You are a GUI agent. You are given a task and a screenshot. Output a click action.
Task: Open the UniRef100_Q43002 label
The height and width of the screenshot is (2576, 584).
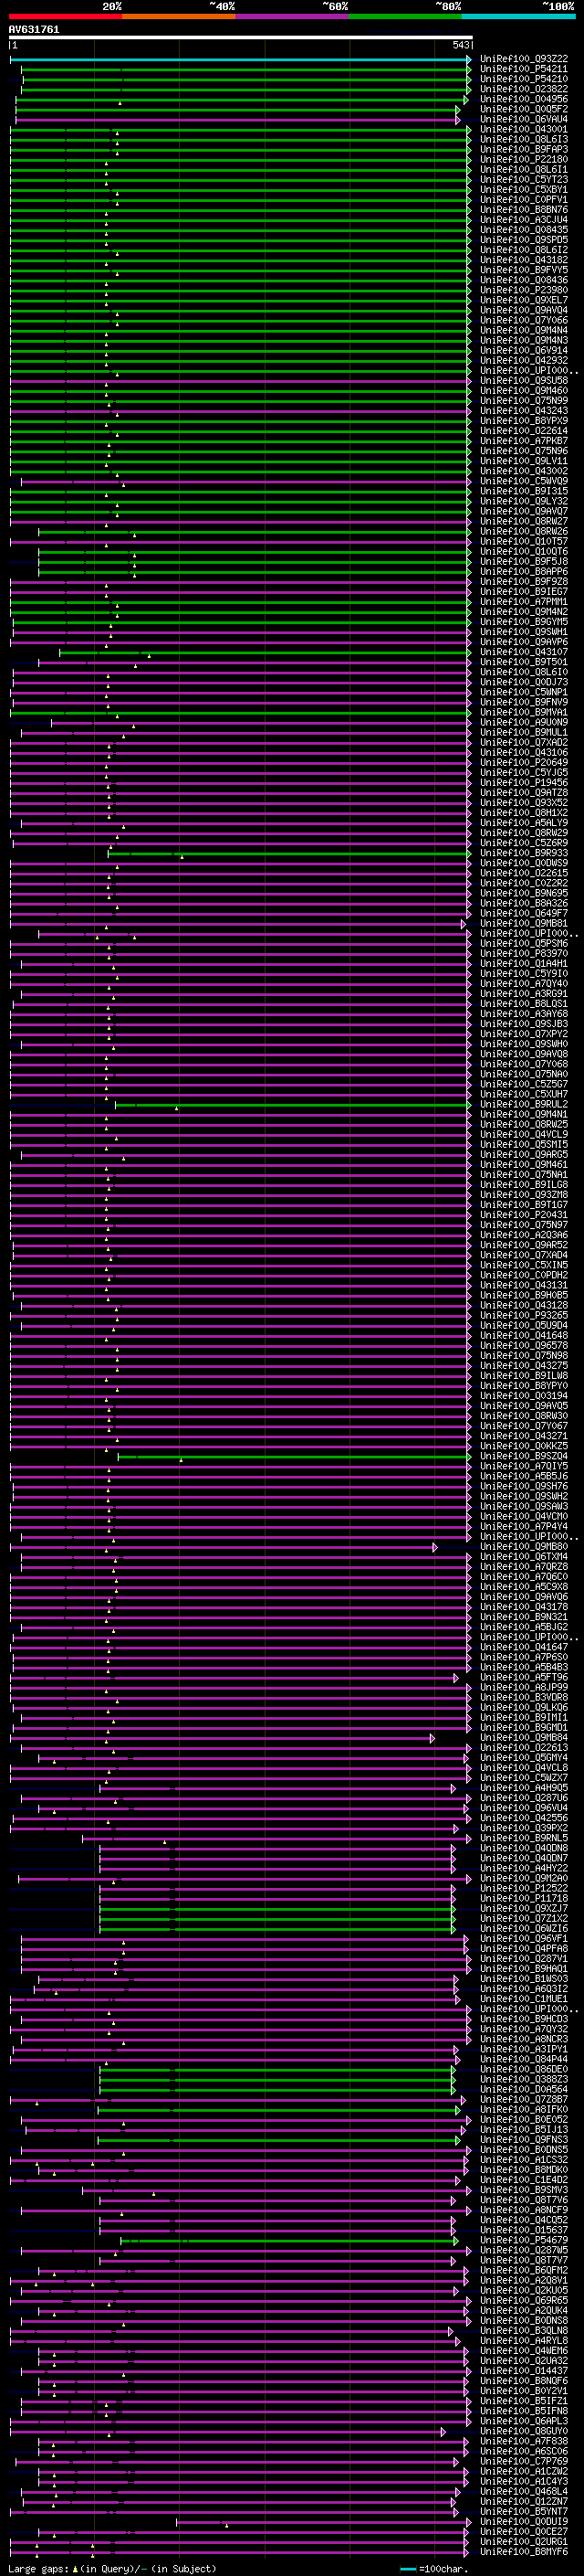coord(524,471)
